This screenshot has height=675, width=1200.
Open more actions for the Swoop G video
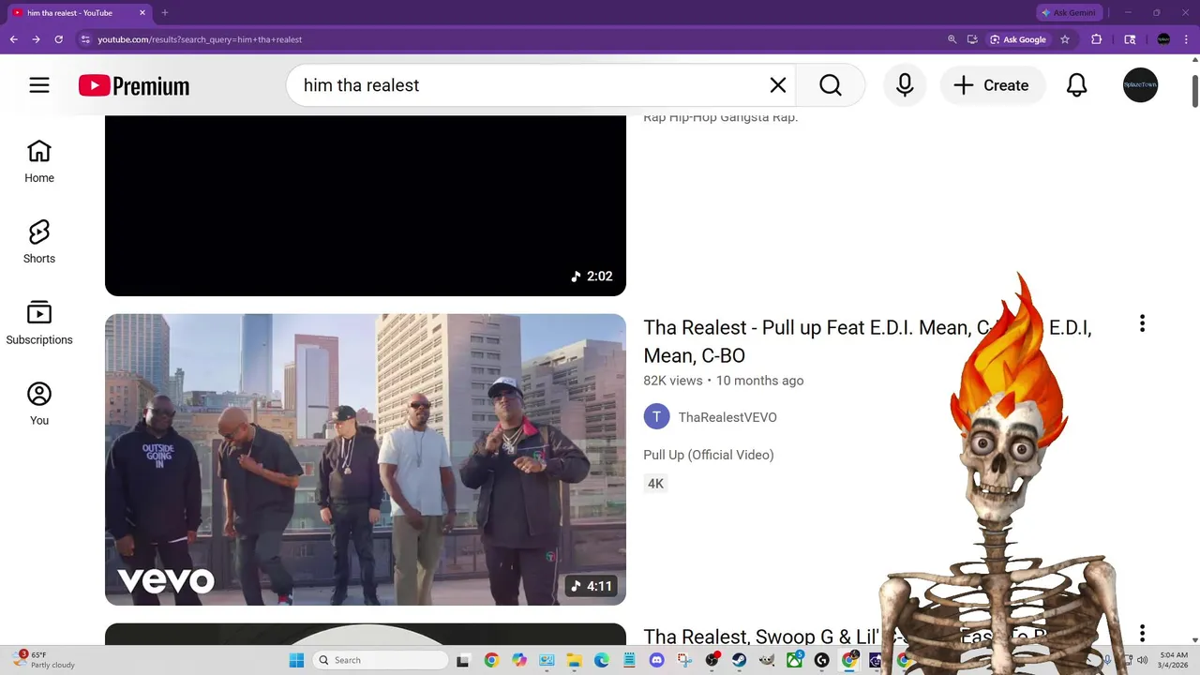click(1142, 634)
